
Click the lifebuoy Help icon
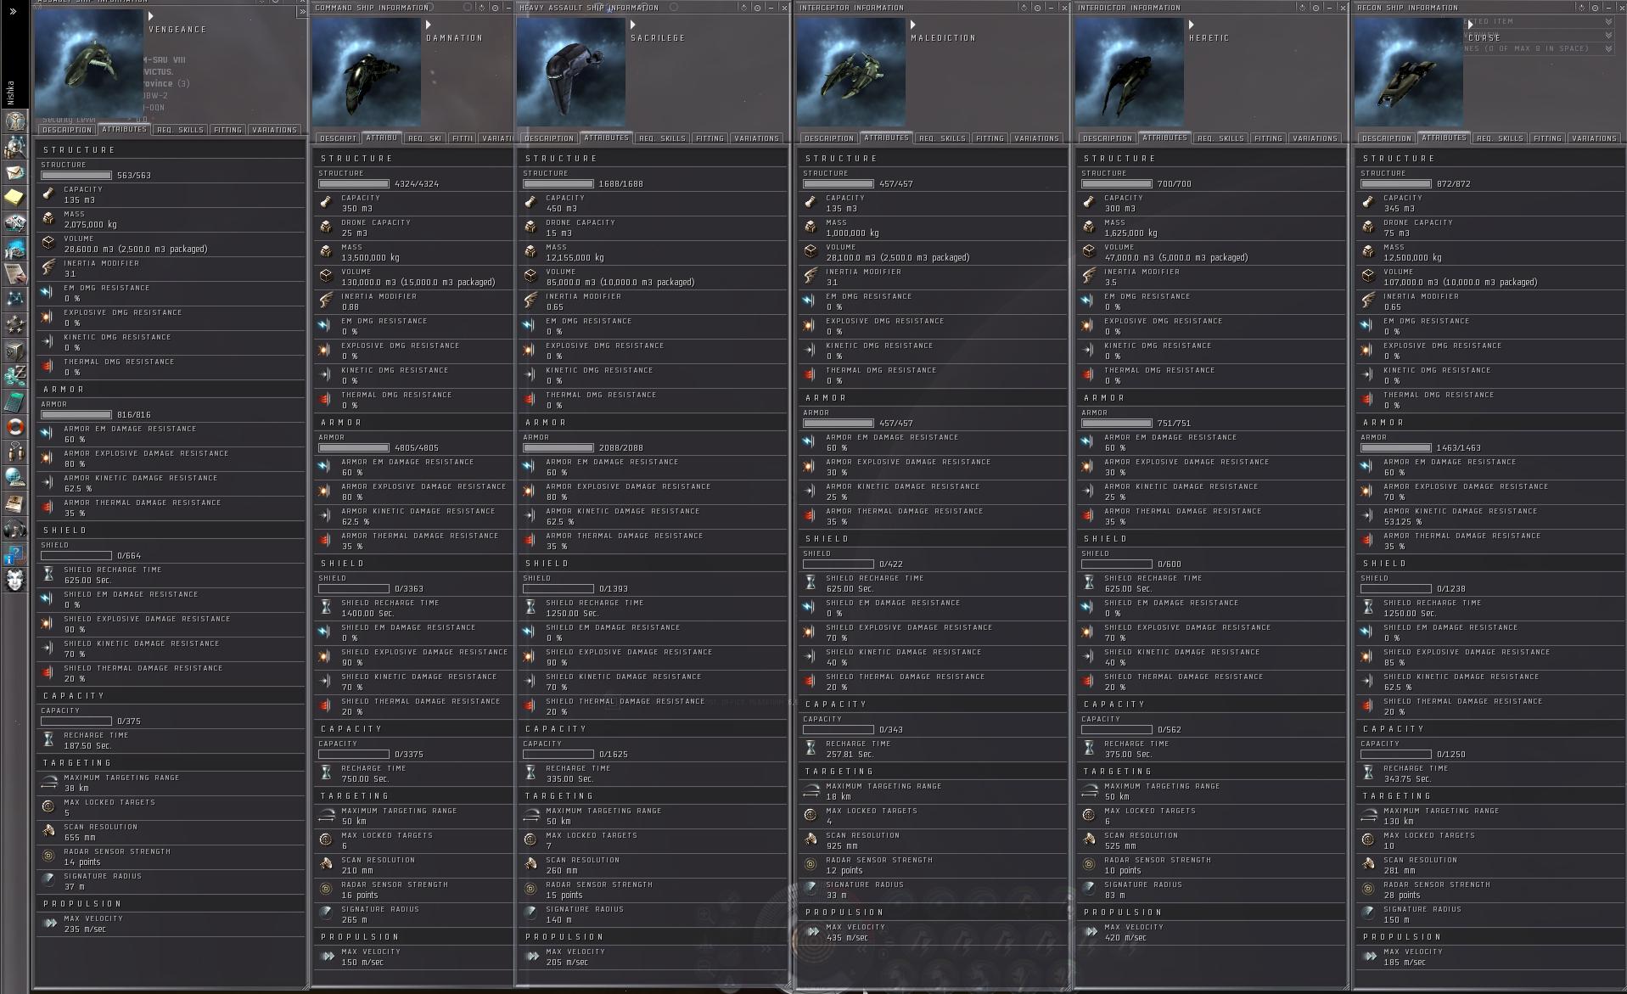click(14, 426)
